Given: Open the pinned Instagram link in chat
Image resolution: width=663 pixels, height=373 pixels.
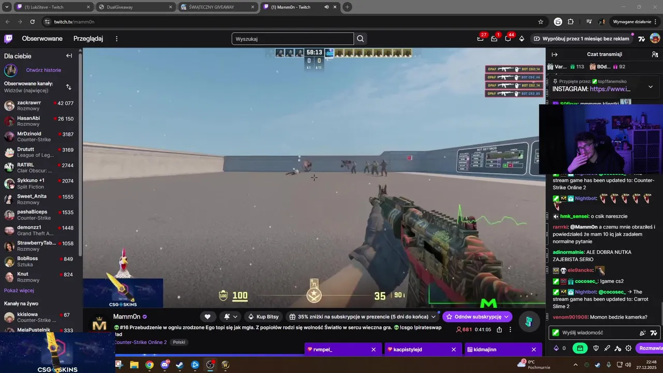Looking at the screenshot, I should click(610, 89).
